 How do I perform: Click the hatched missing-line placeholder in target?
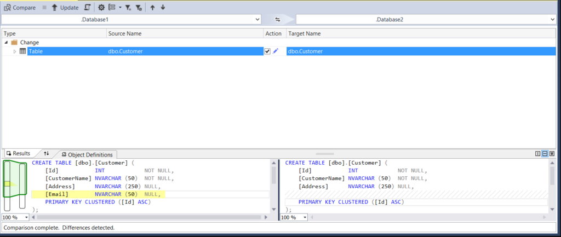(416, 194)
